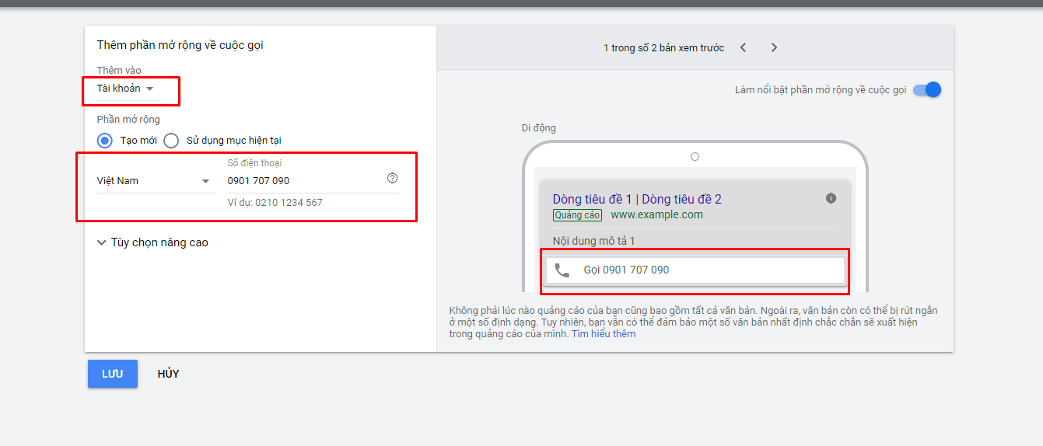Toggle Làm nổi bật phần mở rộng switch
The width and height of the screenshot is (1043, 446).
pyautogui.click(x=927, y=89)
